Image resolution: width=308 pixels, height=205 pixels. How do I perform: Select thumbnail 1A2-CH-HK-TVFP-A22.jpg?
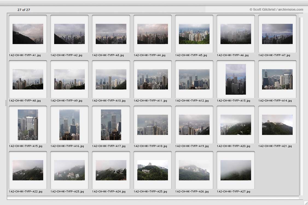[28, 170]
